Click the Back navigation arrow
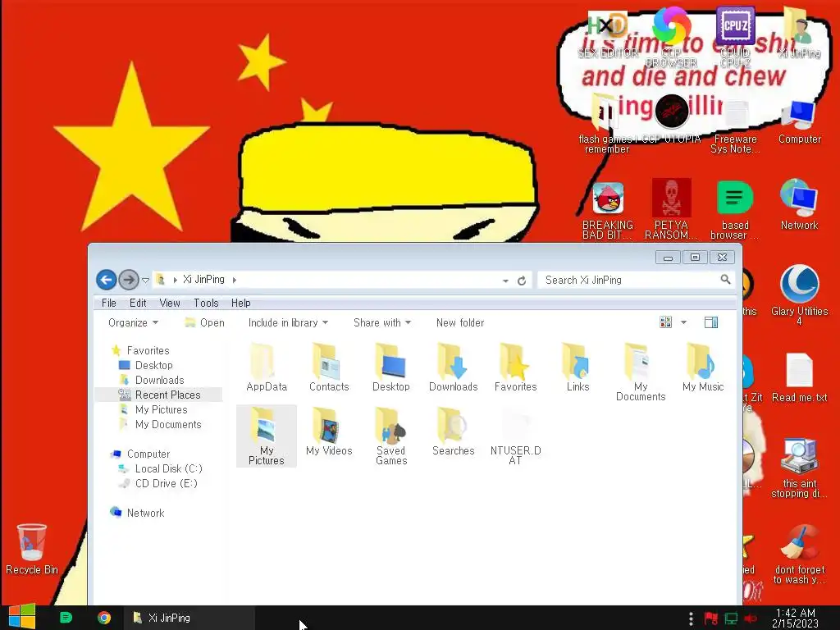Screen dimensions: 840x630 click(x=107, y=280)
